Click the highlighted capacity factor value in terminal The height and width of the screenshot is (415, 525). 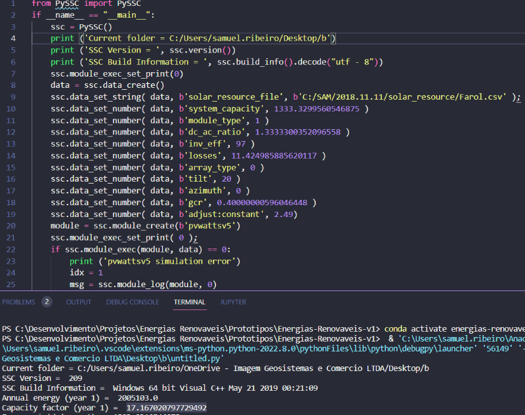point(167,407)
